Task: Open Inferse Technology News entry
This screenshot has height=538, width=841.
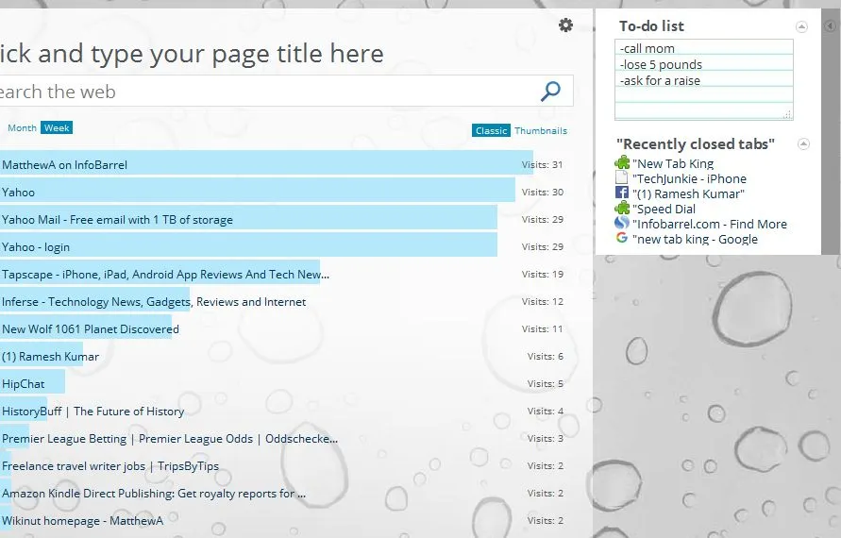Action: pyautogui.click(x=154, y=301)
